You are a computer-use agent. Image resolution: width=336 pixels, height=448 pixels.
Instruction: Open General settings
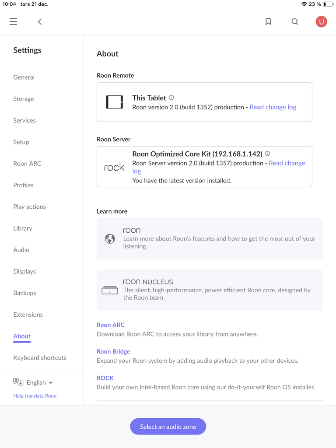coord(24,77)
